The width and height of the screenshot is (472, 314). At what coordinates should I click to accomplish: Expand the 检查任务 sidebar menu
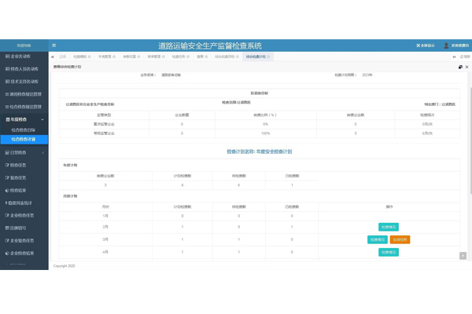(x=24, y=165)
